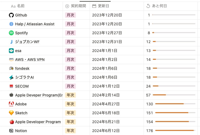The width and height of the screenshot is (200, 135).
Task: Open the 名前 column header menu
Action: (x=31, y=6)
